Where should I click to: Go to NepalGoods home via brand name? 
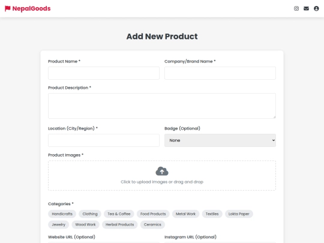31,8
